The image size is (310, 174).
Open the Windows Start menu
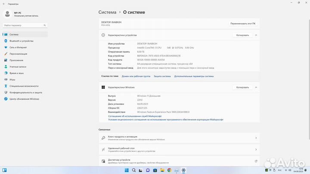pyautogui.click(x=127, y=170)
